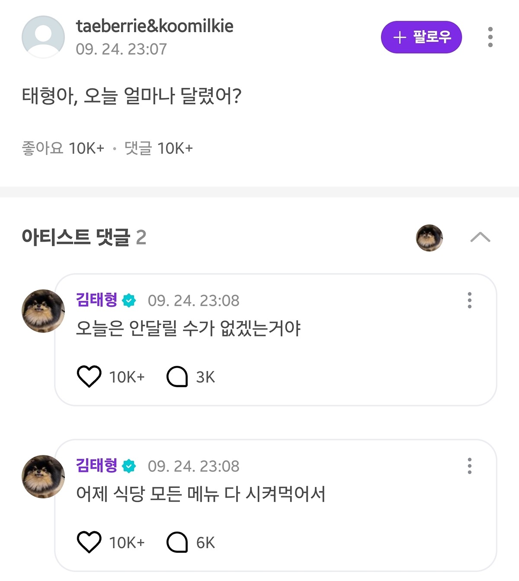Open taeberrie&koomilkie's profile avatar
Viewport: 519px width, 581px height.
click(43, 37)
